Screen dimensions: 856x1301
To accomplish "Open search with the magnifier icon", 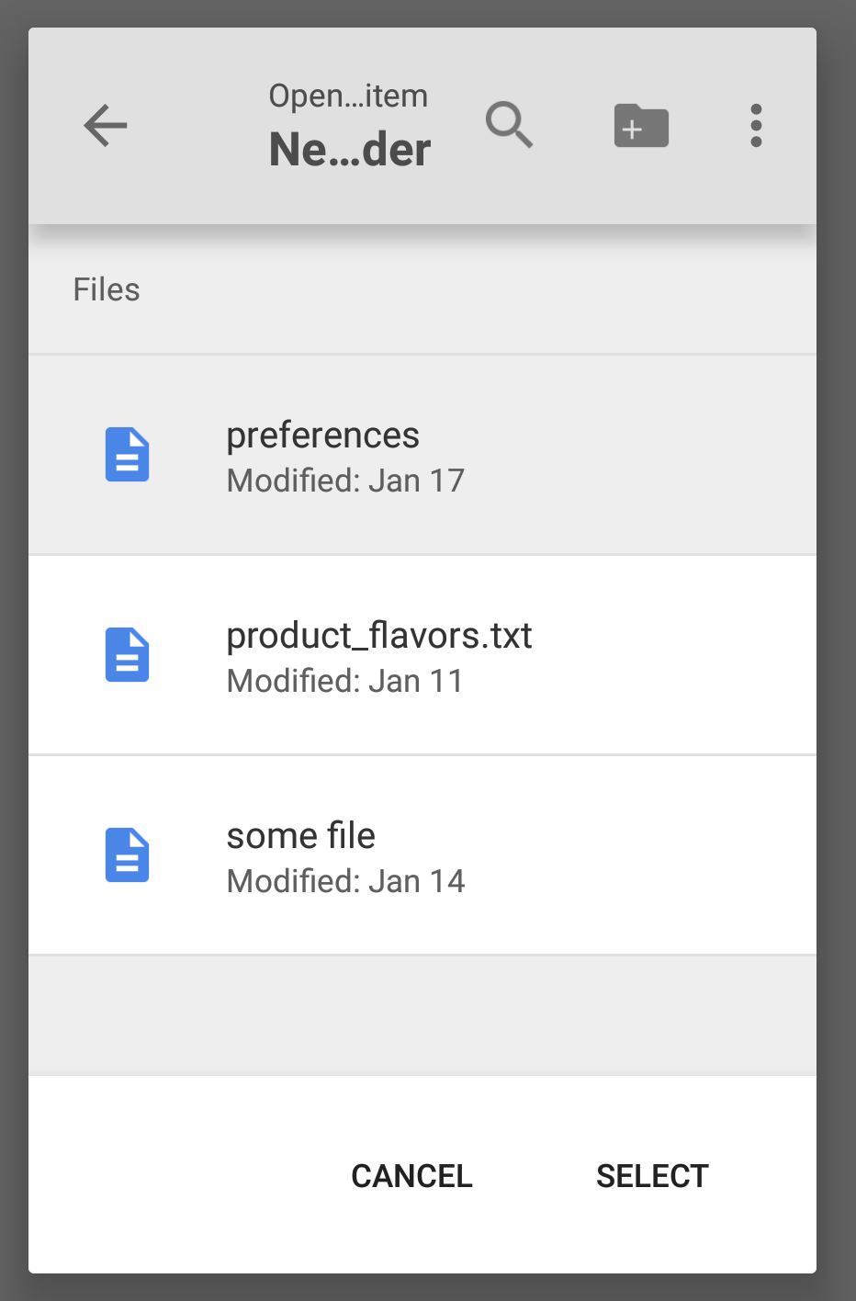I will [510, 125].
